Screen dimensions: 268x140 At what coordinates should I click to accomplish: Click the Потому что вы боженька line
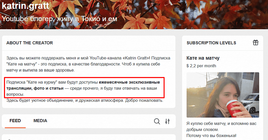coord(211,136)
